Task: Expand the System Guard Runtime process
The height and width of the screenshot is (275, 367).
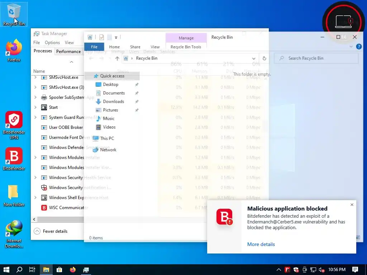Action: 35,117
